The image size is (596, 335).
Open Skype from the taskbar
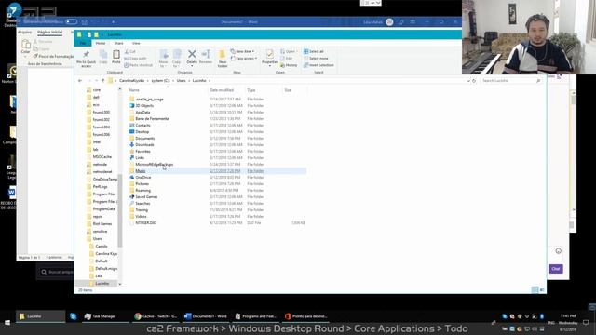point(73,316)
